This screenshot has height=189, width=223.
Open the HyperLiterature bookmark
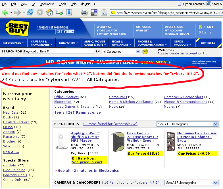coord(191,4)
